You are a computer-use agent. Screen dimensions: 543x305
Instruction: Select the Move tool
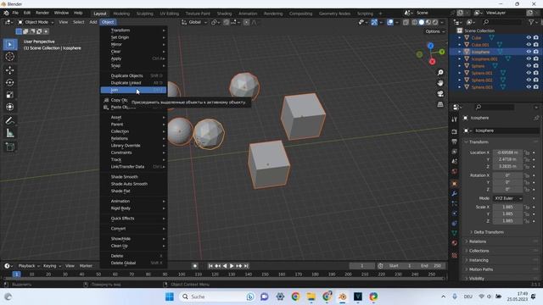[9, 70]
